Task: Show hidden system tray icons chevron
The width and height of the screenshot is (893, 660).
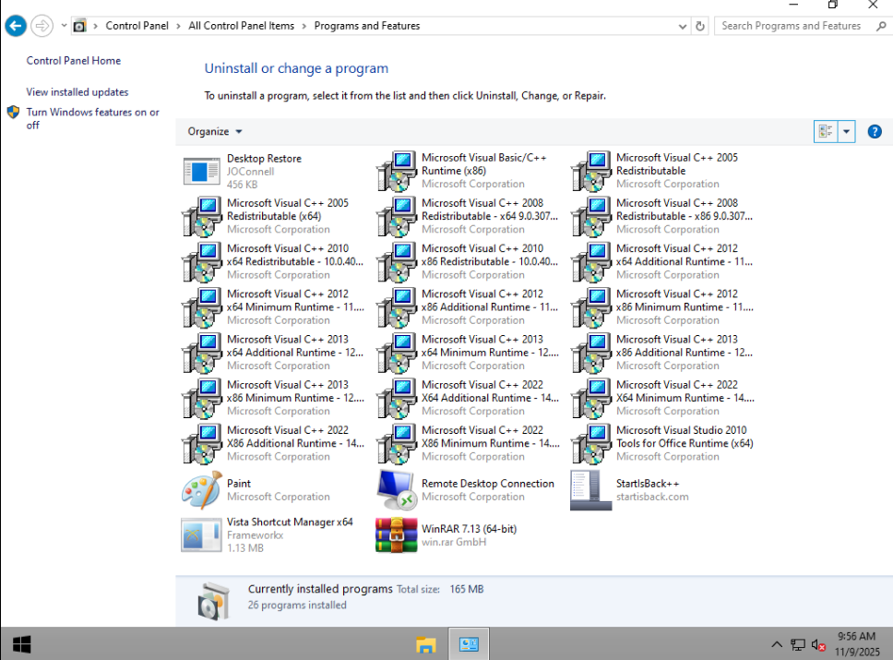Action: (x=776, y=644)
